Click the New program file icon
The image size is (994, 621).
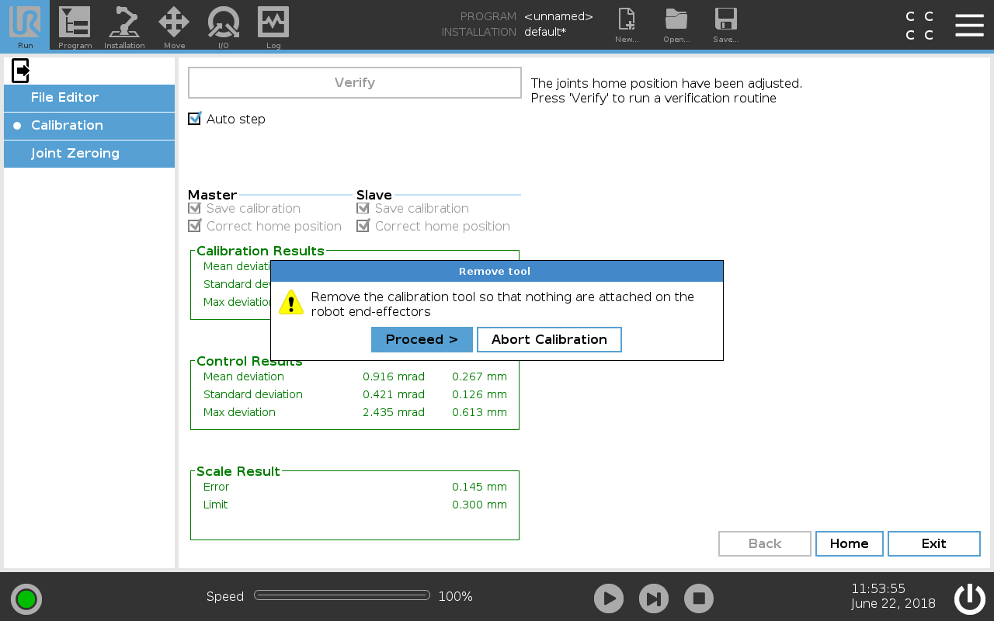pyautogui.click(x=626, y=23)
